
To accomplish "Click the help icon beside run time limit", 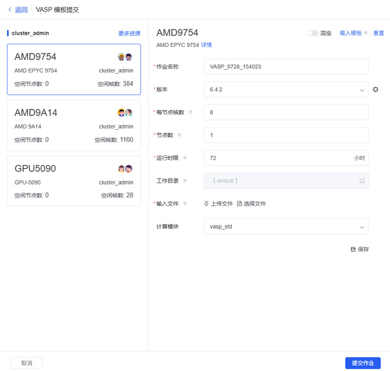I will click(x=185, y=158).
